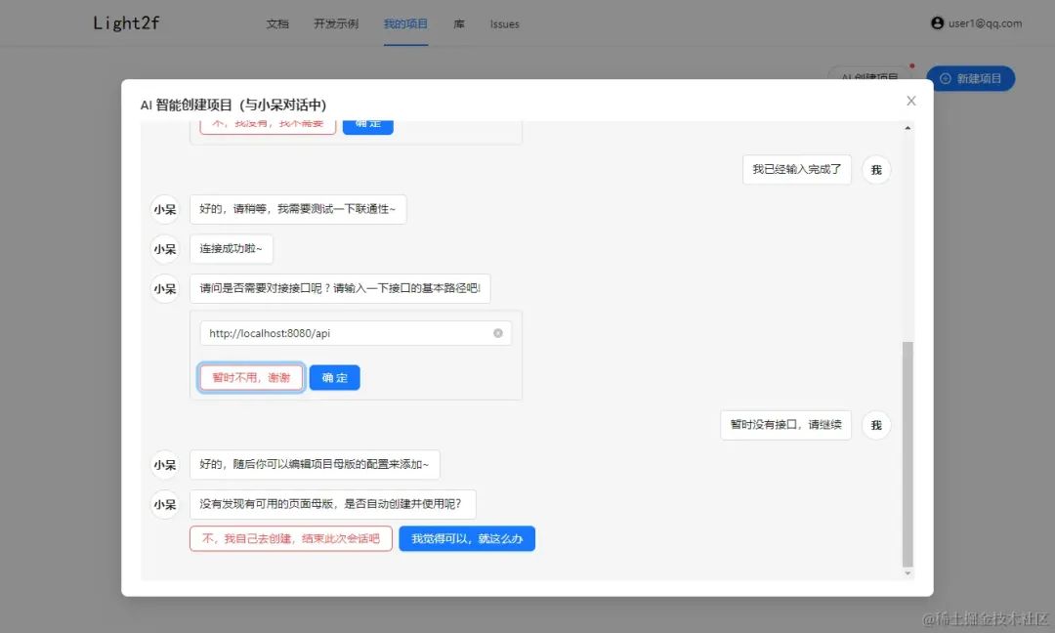This screenshot has width=1055, height=633.
Task: Open the 开发示例 navigation item
Action: (x=335, y=24)
